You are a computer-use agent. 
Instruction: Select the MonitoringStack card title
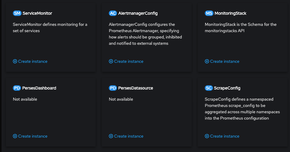(230, 13)
